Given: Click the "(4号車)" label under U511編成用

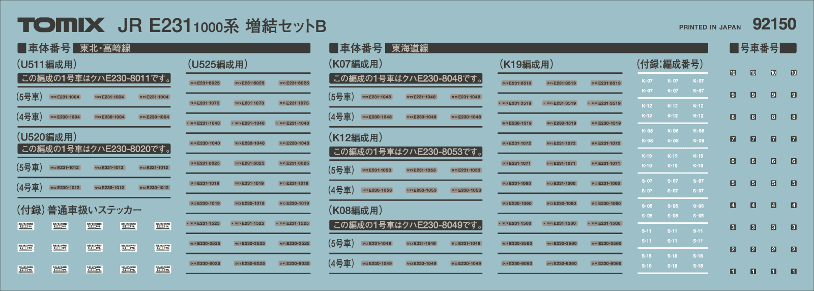Looking at the screenshot, I should point(30,117).
